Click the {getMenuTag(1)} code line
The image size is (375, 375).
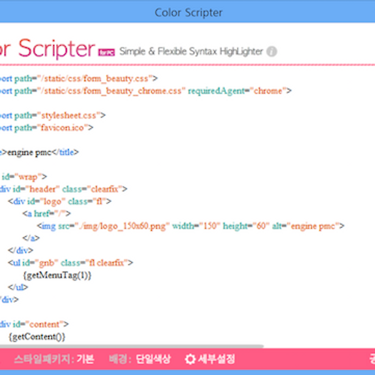57,275
